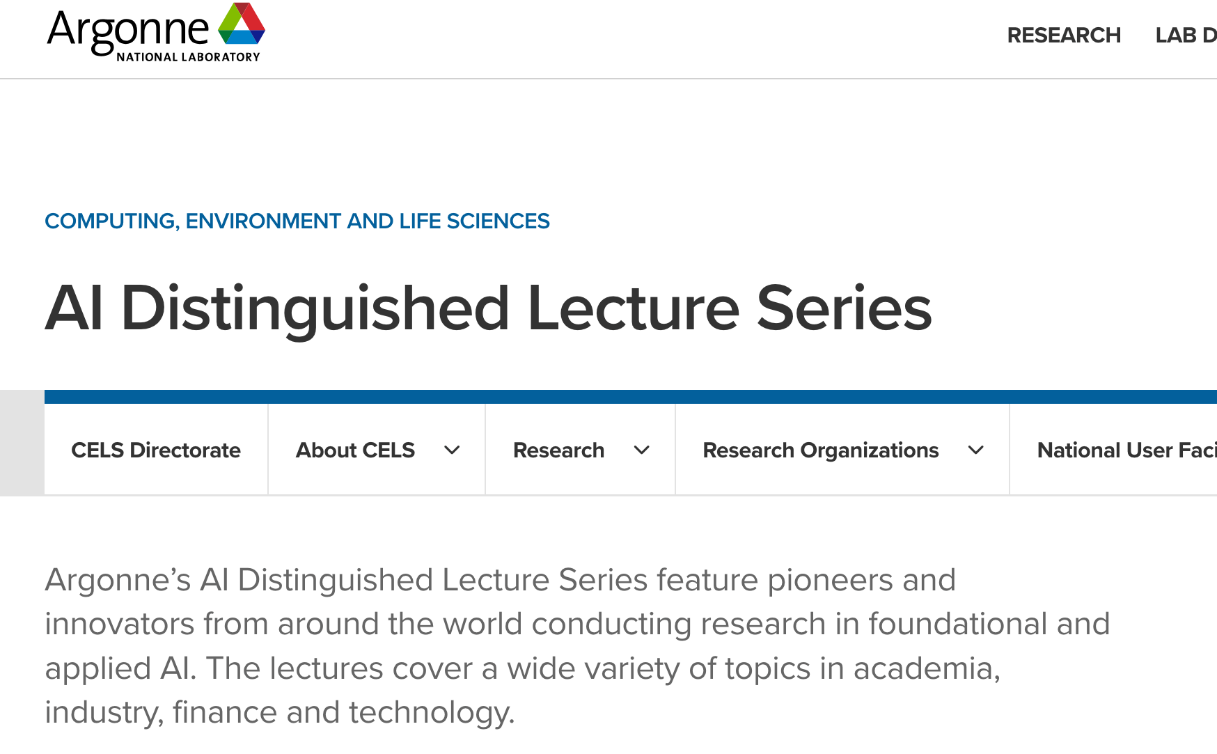Open the RESEARCH top navigation item
Image resolution: width=1217 pixels, height=754 pixels.
tap(1063, 36)
